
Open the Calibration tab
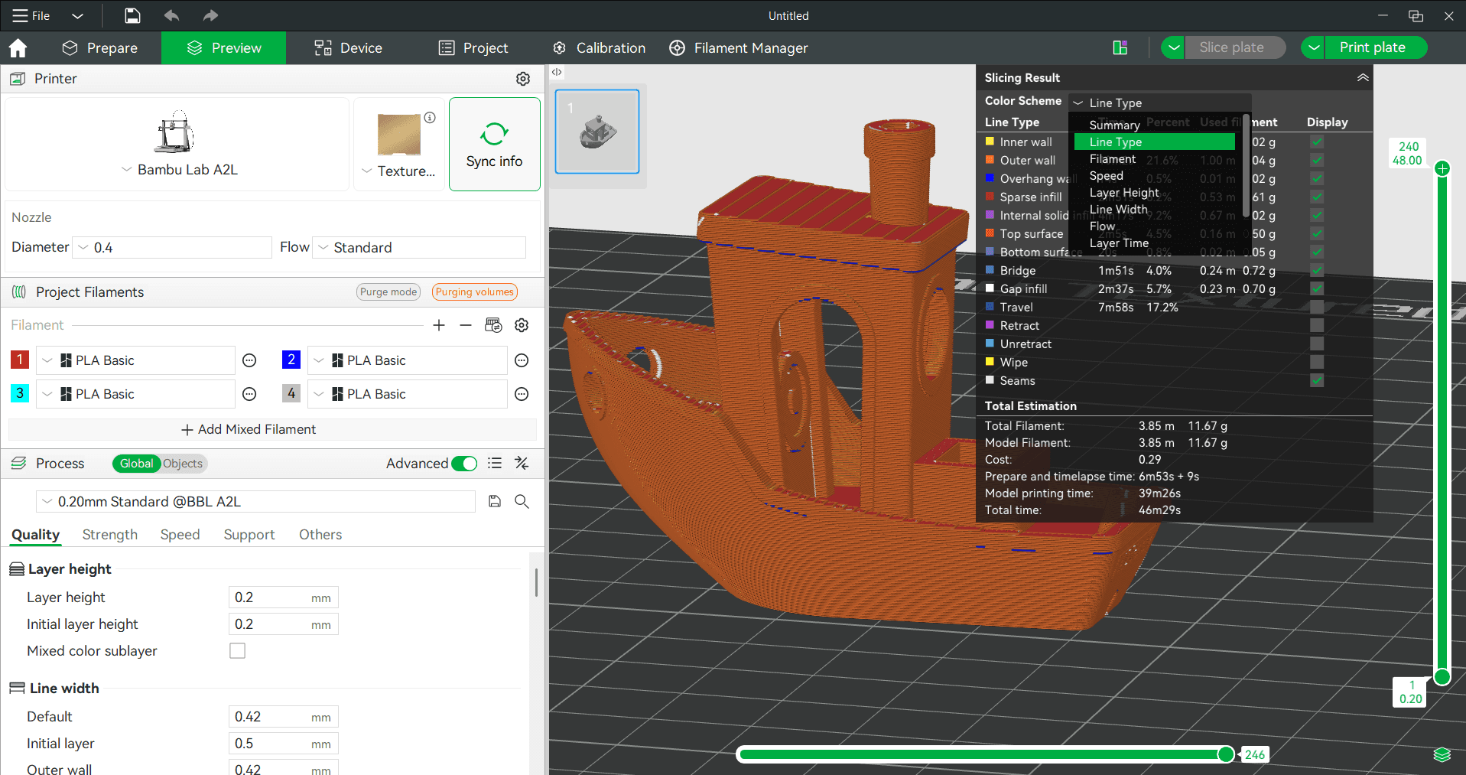pos(599,48)
